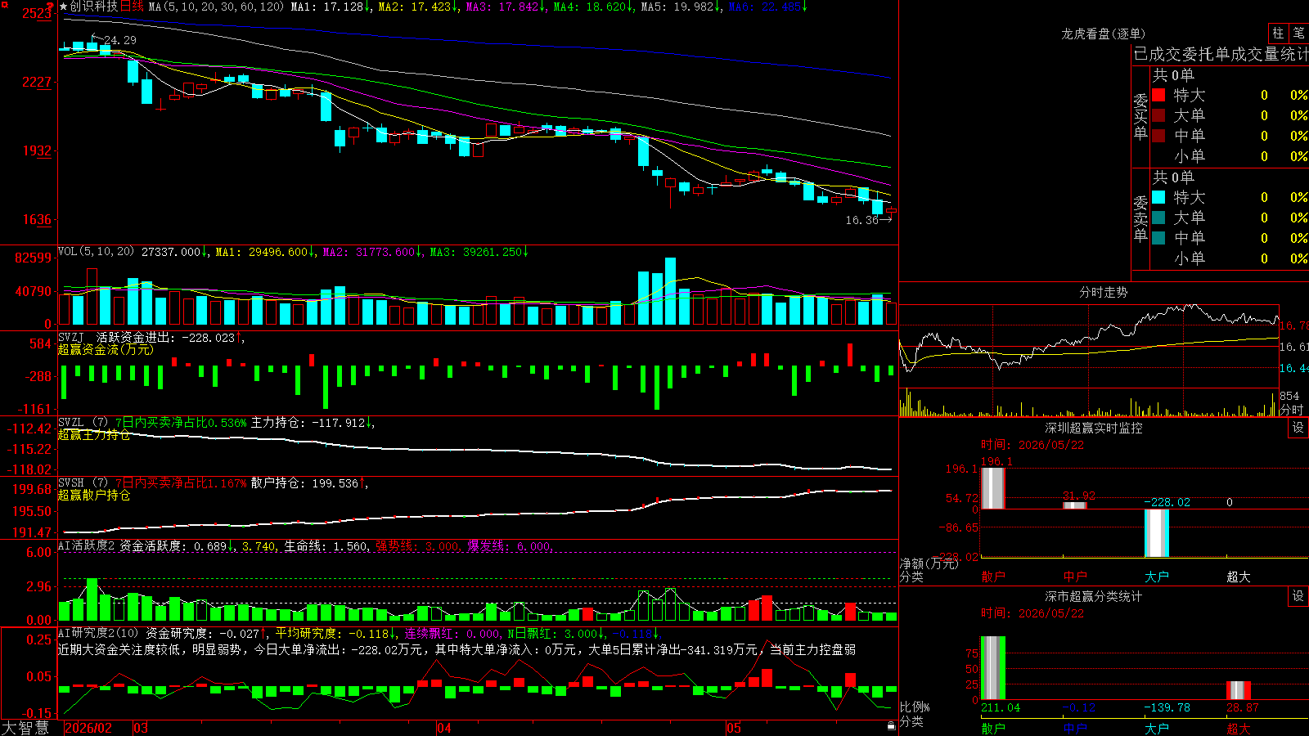
Task: Click the teal 中单 sell-order swatch
Action: click(x=1158, y=237)
